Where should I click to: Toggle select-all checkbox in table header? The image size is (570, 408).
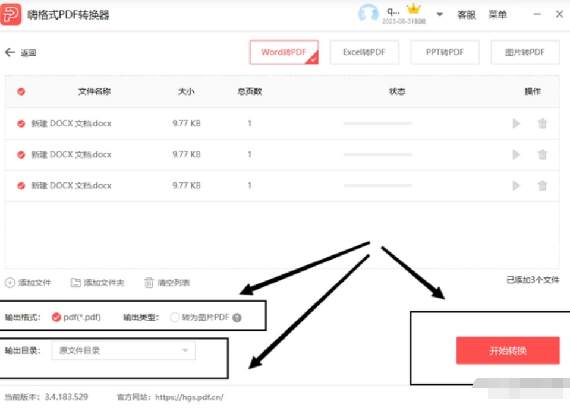[21, 91]
